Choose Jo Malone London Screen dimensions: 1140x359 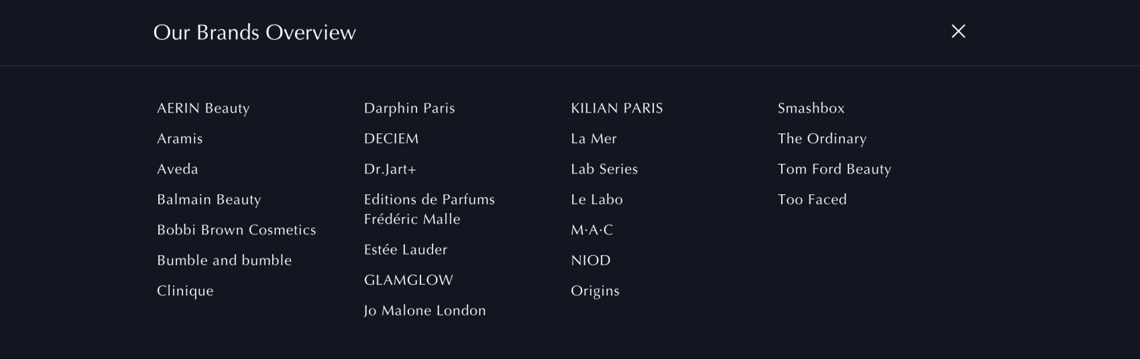click(x=424, y=311)
